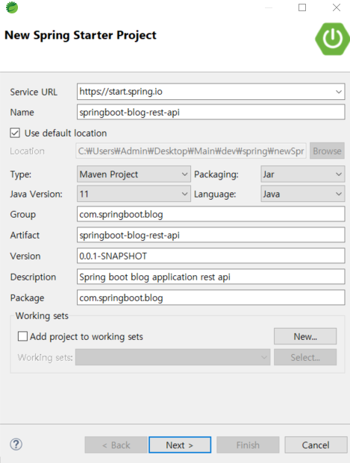The image size is (350, 463).
Task: Focus the Description input field
Action: pos(210,277)
